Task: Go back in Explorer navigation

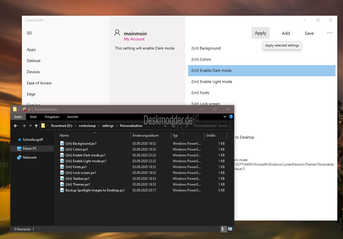Action: click(16, 126)
